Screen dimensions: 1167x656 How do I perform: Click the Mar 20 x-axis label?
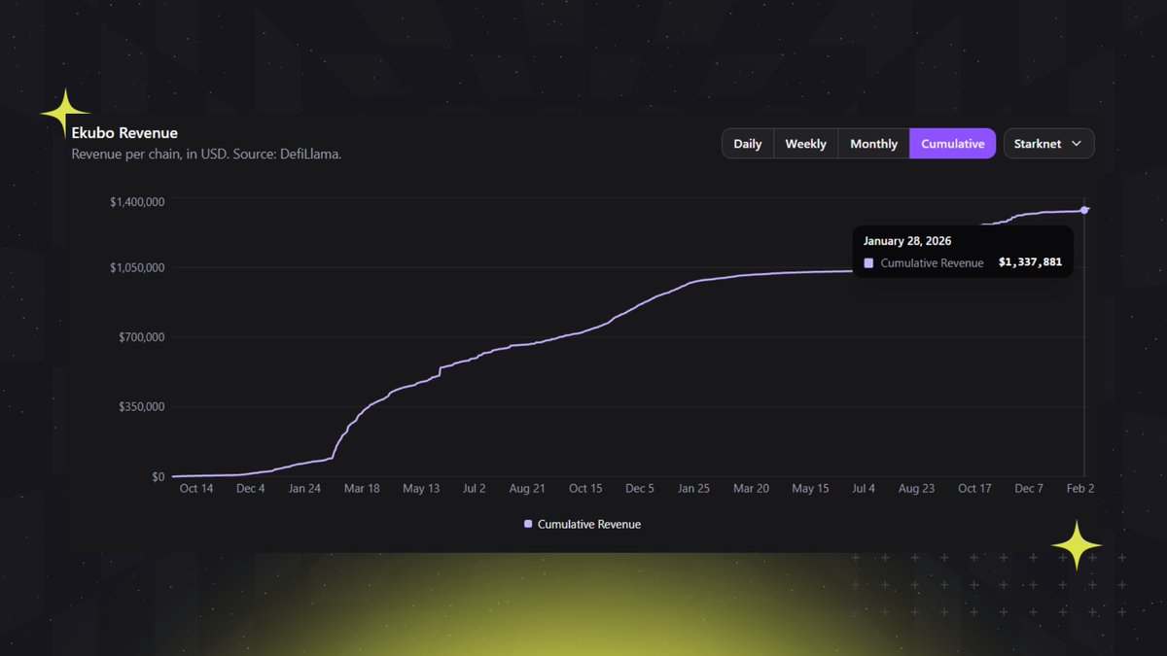point(751,489)
